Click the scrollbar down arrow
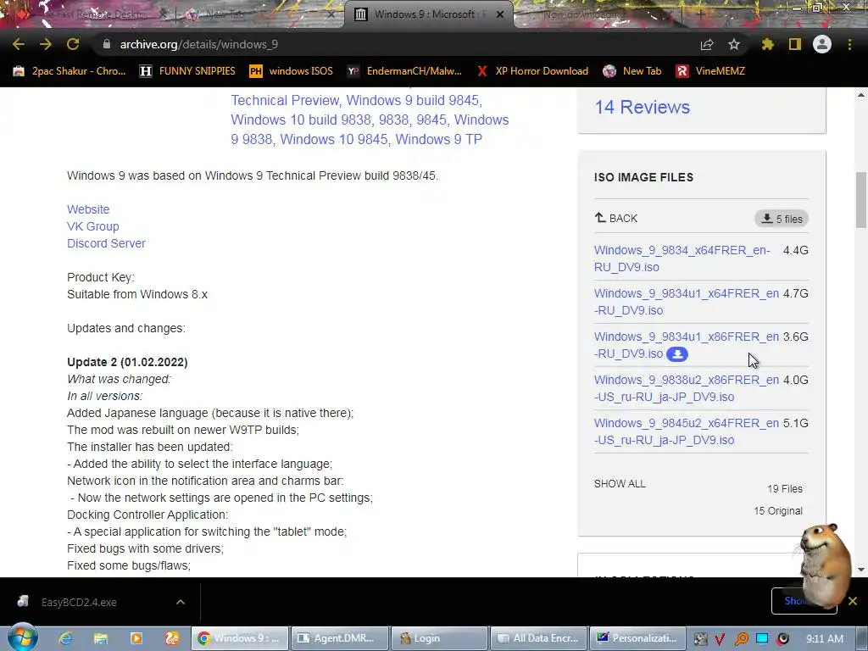The width and height of the screenshot is (868, 651). [x=861, y=570]
